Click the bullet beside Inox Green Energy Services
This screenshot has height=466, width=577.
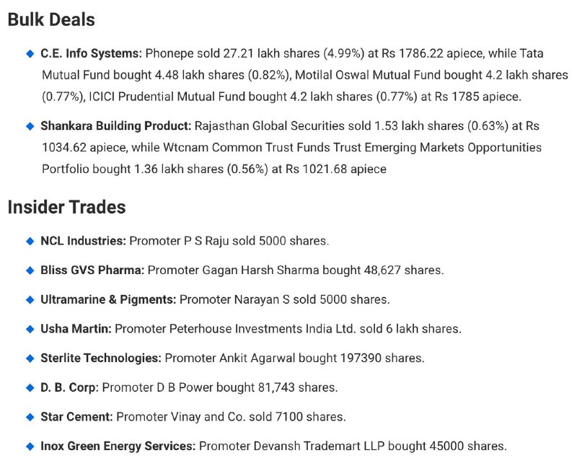tap(30, 447)
